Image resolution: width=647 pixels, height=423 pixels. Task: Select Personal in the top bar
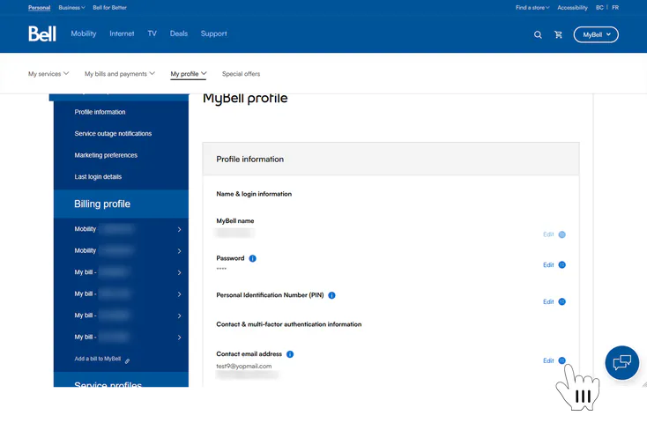[x=39, y=7]
